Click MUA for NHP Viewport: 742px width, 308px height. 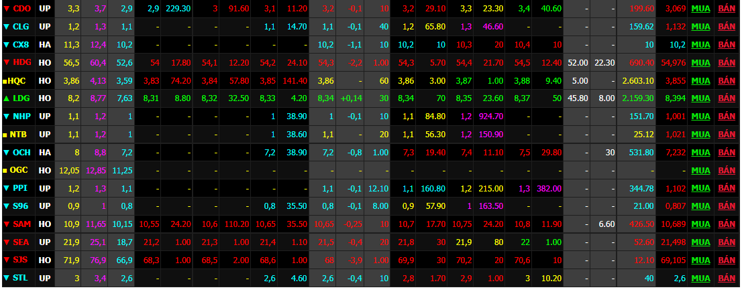click(700, 117)
